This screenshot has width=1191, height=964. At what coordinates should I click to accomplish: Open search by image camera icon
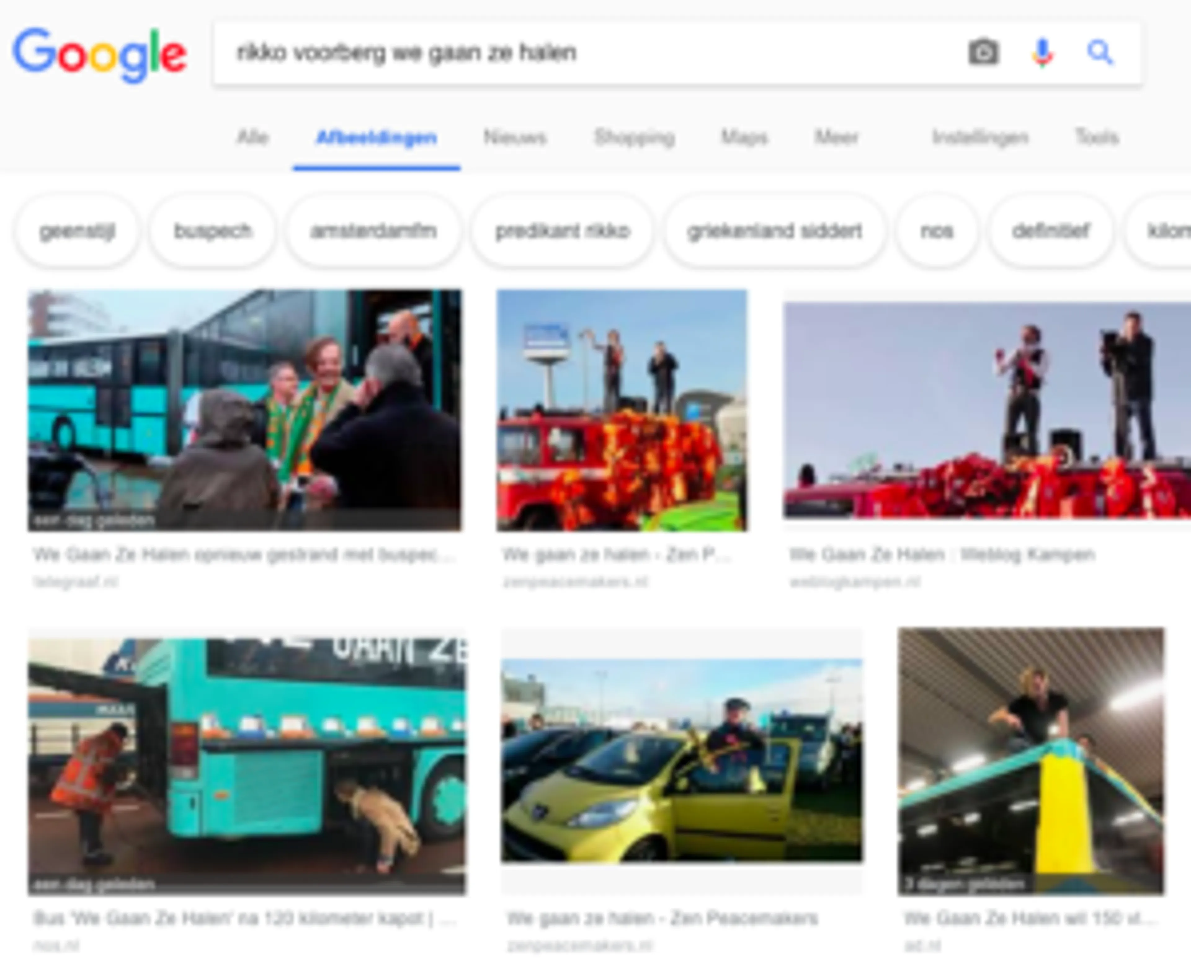(x=983, y=53)
